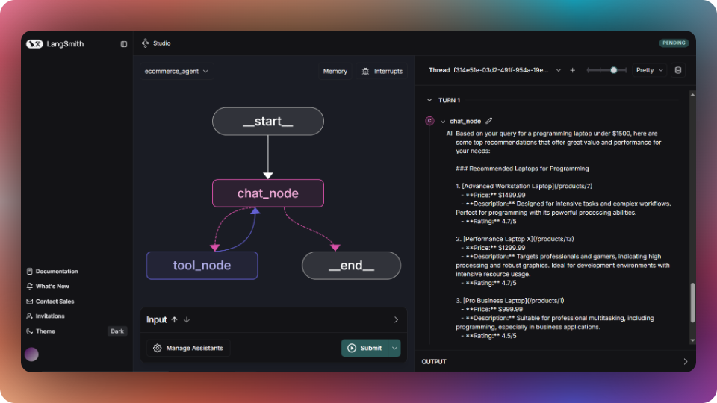The width and height of the screenshot is (717, 403).
Task: Toggle the Dark theme badge
Action: [117, 331]
